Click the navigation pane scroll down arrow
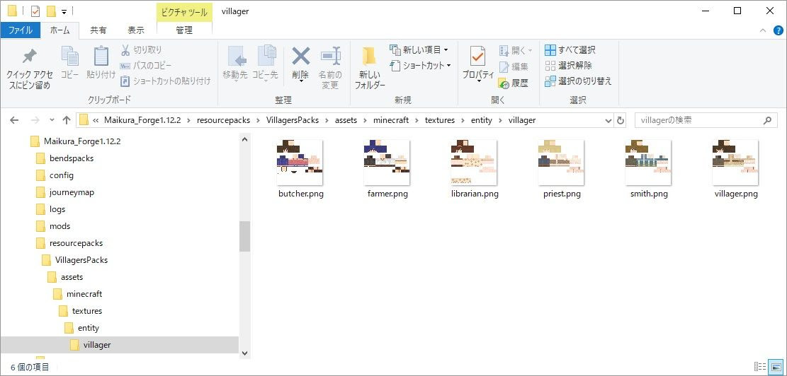Screen dimensions: 787x376 244,353
